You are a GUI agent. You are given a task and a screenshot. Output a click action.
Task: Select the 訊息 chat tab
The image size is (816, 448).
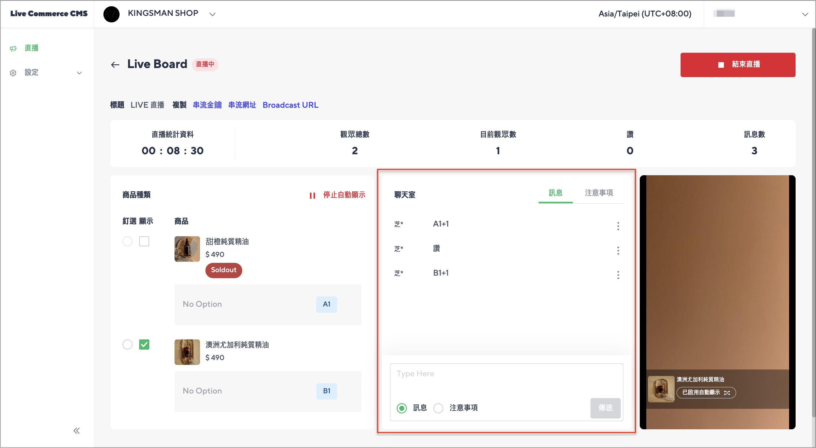[x=556, y=193]
